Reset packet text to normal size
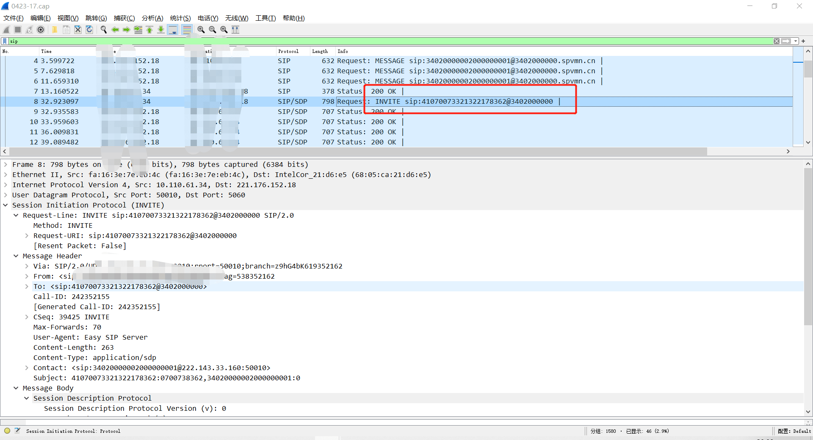813x440 pixels. [x=224, y=30]
